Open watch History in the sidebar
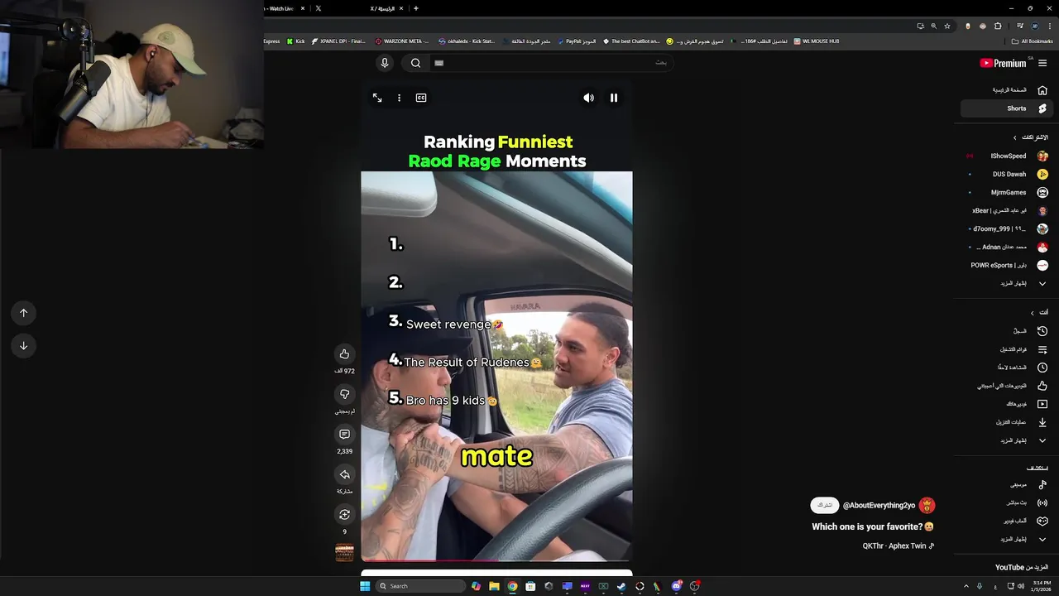The image size is (1059, 596). click(x=1006, y=331)
